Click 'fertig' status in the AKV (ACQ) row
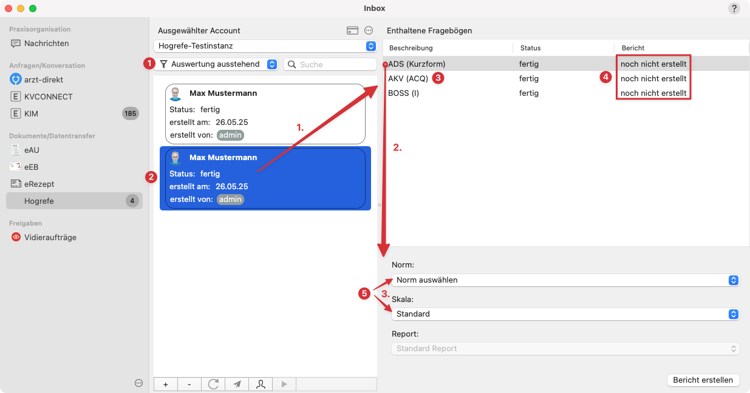Screen dimensions: 750x393 [x=529, y=78]
